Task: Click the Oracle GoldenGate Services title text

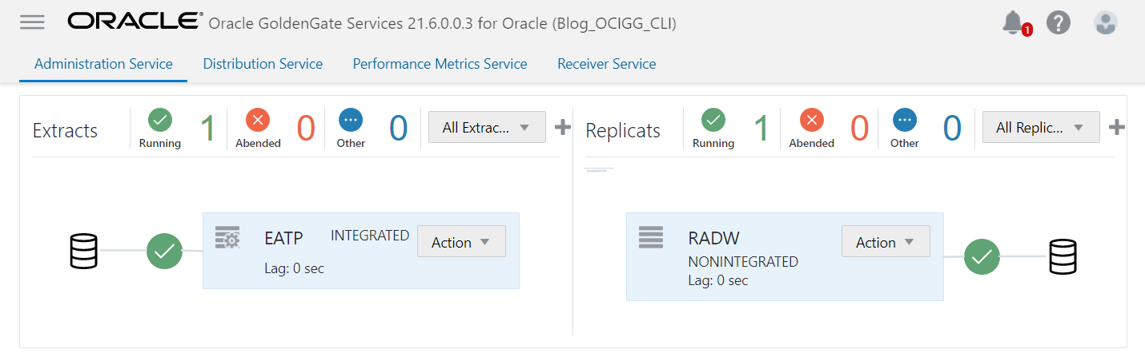Action: pos(442,24)
